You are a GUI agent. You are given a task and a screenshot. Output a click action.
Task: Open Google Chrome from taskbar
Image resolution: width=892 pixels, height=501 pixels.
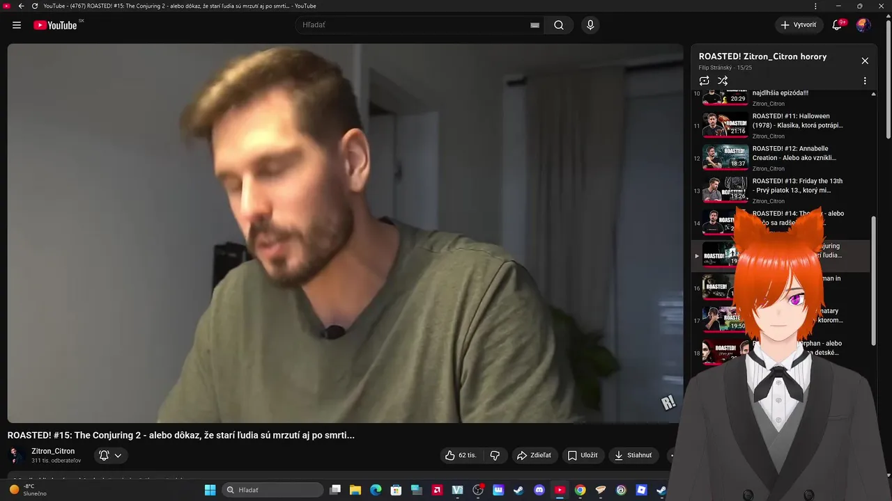pyautogui.click(x=580, y=490)
